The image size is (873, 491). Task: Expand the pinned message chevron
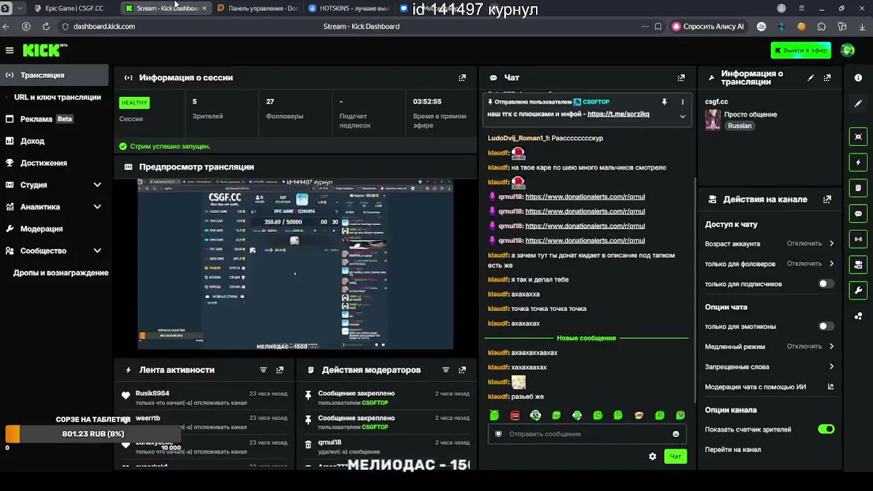pyautogui.click(x=682, y=116)
